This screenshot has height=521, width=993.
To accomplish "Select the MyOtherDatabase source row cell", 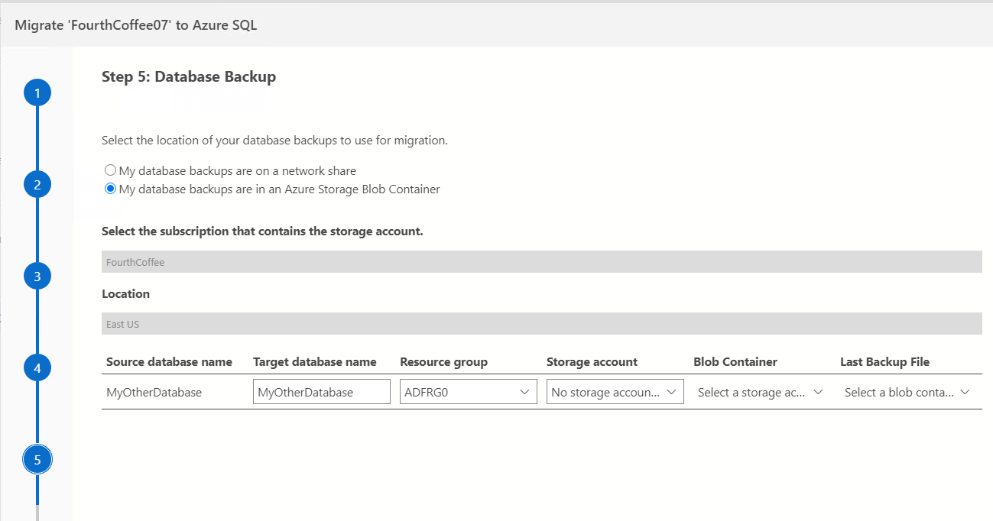I will click(154, 392).
